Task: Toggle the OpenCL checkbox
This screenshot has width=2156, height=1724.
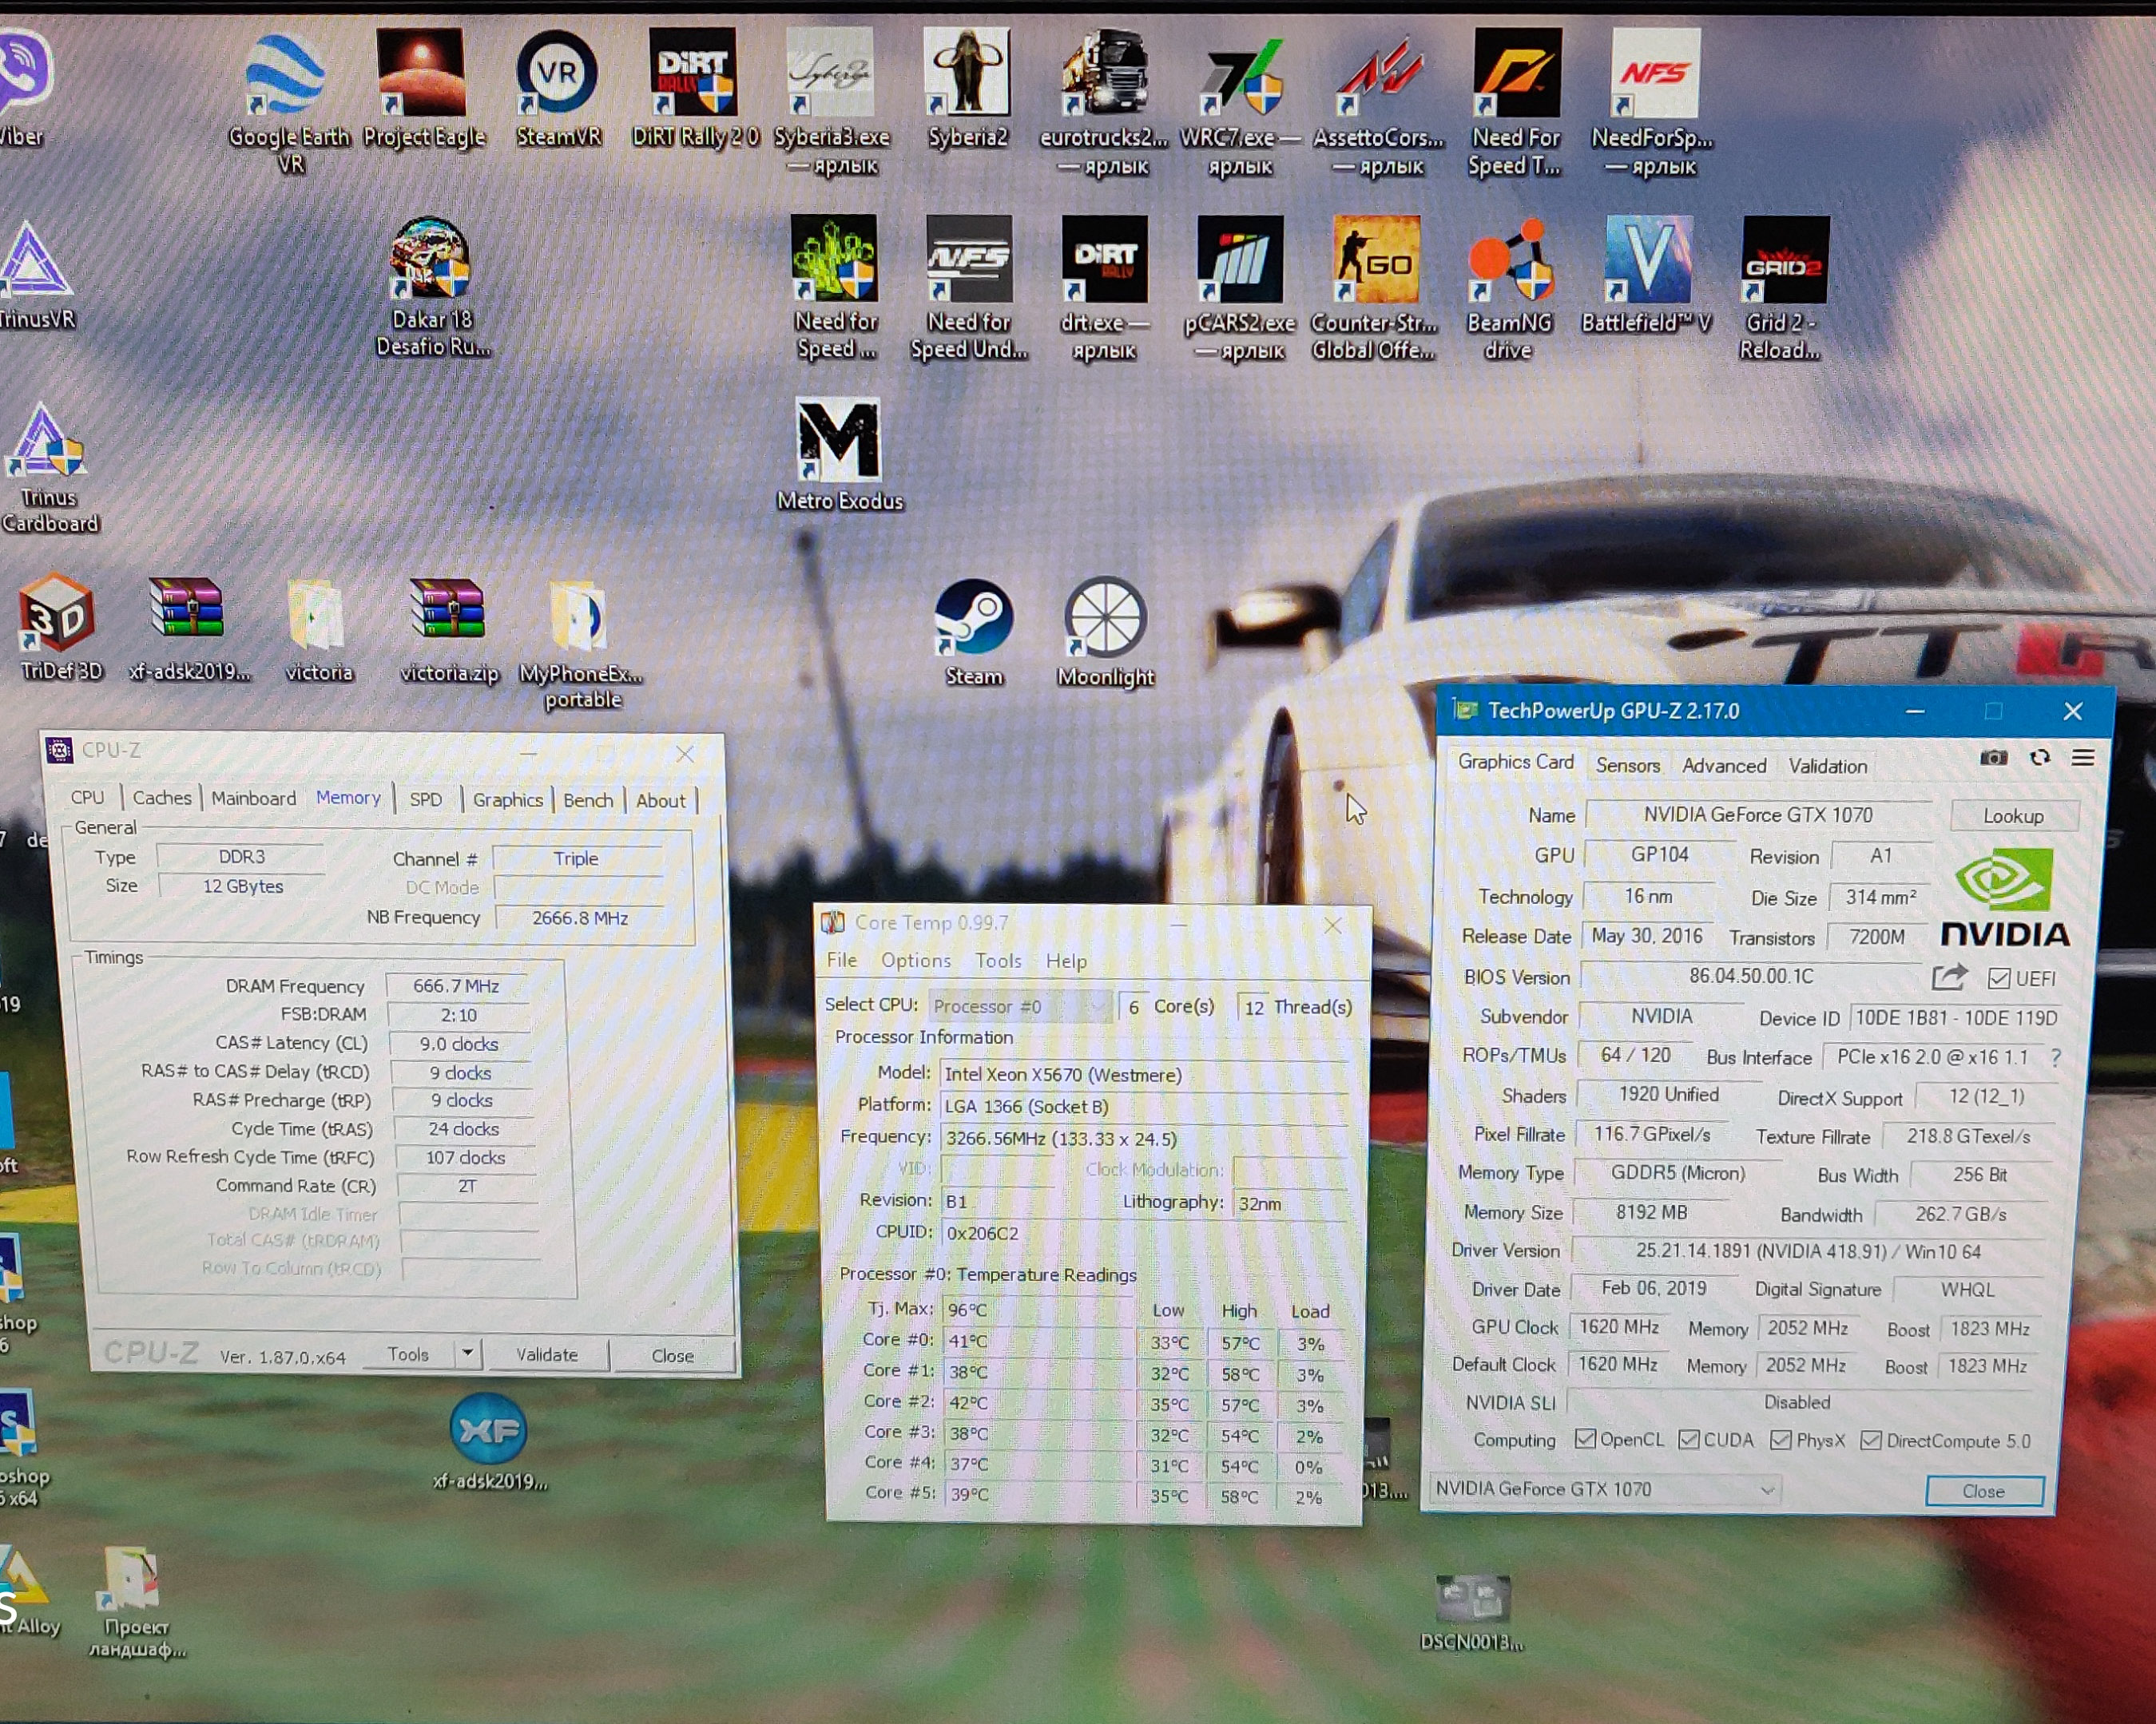Action: [1585, 1439]
